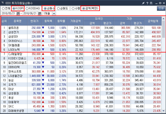Click the 거래금액 column header
This screenshot has height=114, width=166.
tap(76, 21)
